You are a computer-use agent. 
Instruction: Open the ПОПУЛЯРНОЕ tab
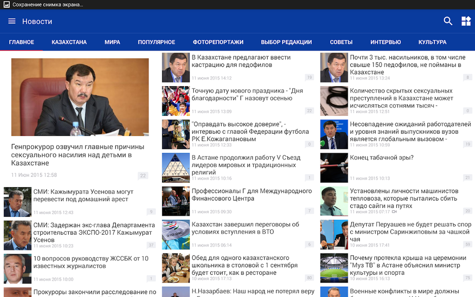tap(156, 42)
